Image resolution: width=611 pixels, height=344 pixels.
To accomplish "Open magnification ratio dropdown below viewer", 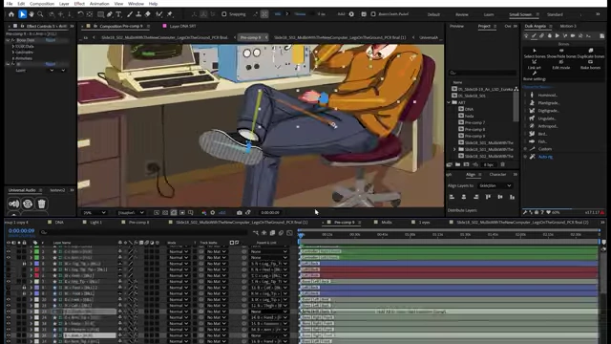I will [x=94, y=212].
